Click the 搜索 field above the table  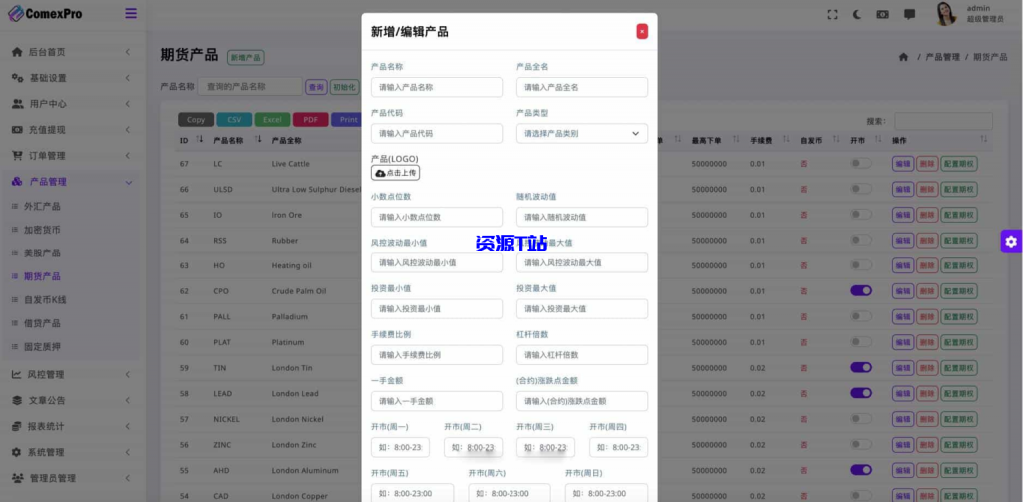[x=943, y=121]
